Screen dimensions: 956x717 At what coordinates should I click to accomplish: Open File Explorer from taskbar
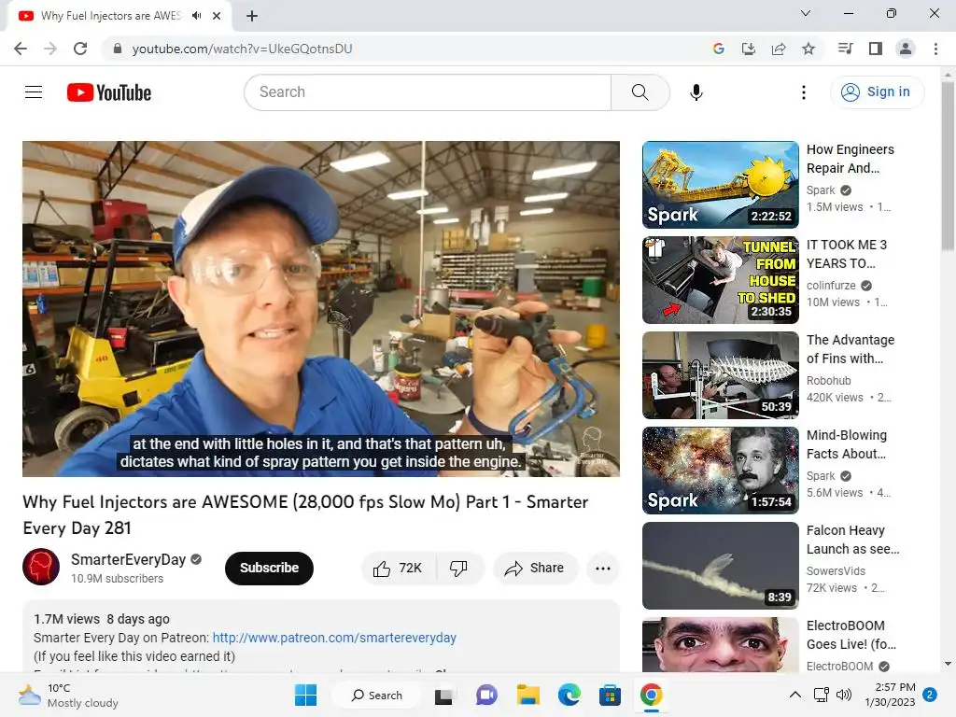pos(528,695)
